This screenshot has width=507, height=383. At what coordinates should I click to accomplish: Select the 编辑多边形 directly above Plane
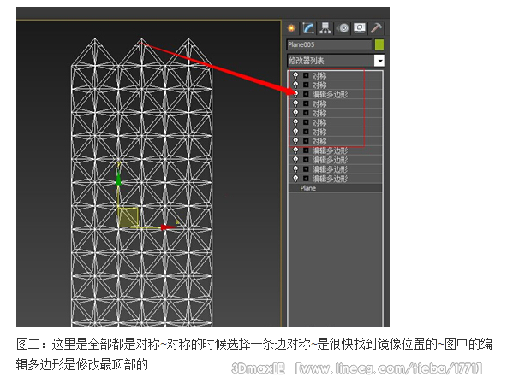click(330, 179)
